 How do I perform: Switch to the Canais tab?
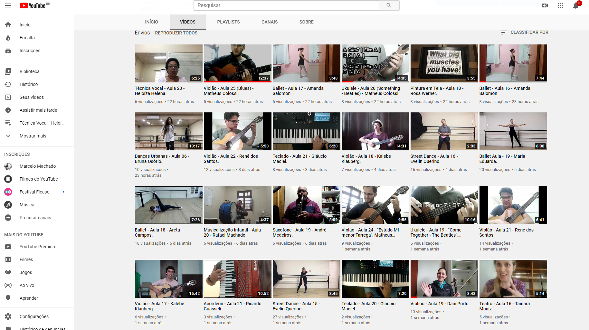pyautogui.click(x=270, y=22)
